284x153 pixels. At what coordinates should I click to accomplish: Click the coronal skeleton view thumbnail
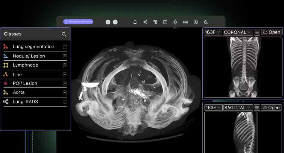coord(243,67)
